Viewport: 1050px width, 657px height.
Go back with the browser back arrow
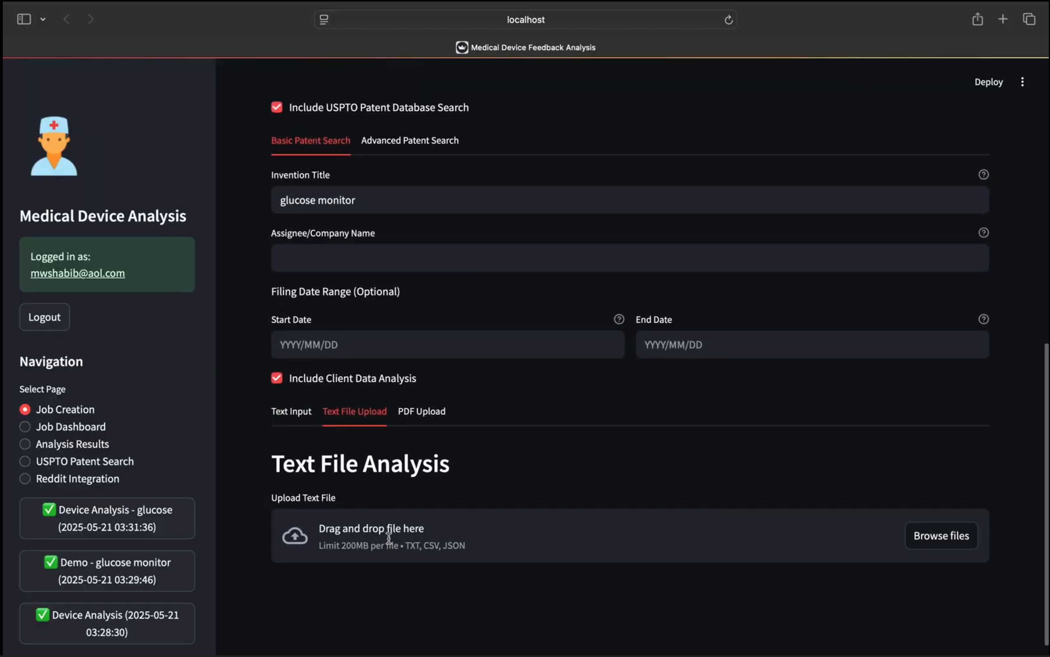tap(66, 19)
